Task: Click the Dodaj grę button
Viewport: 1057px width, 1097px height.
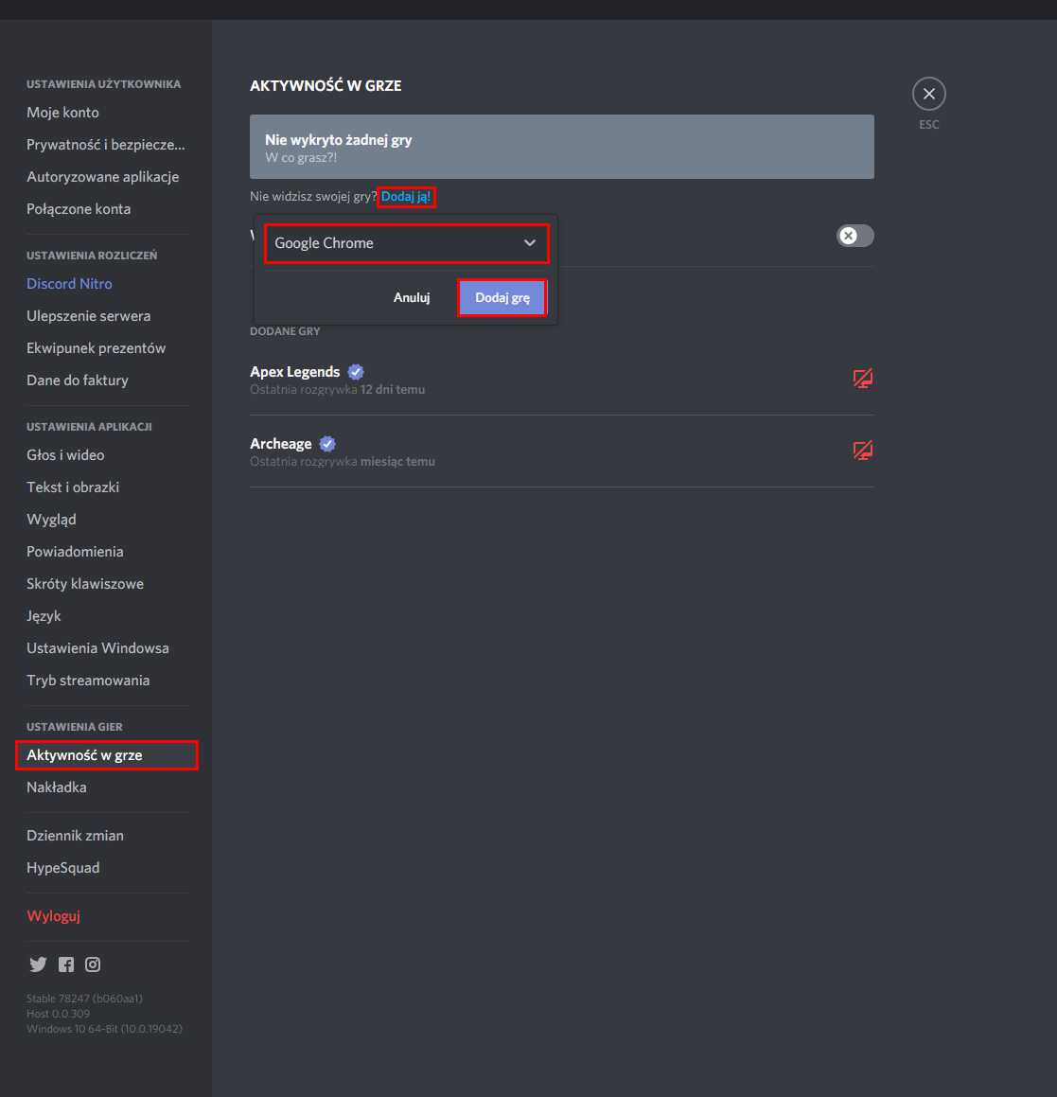Action: (x=502, y=297)
